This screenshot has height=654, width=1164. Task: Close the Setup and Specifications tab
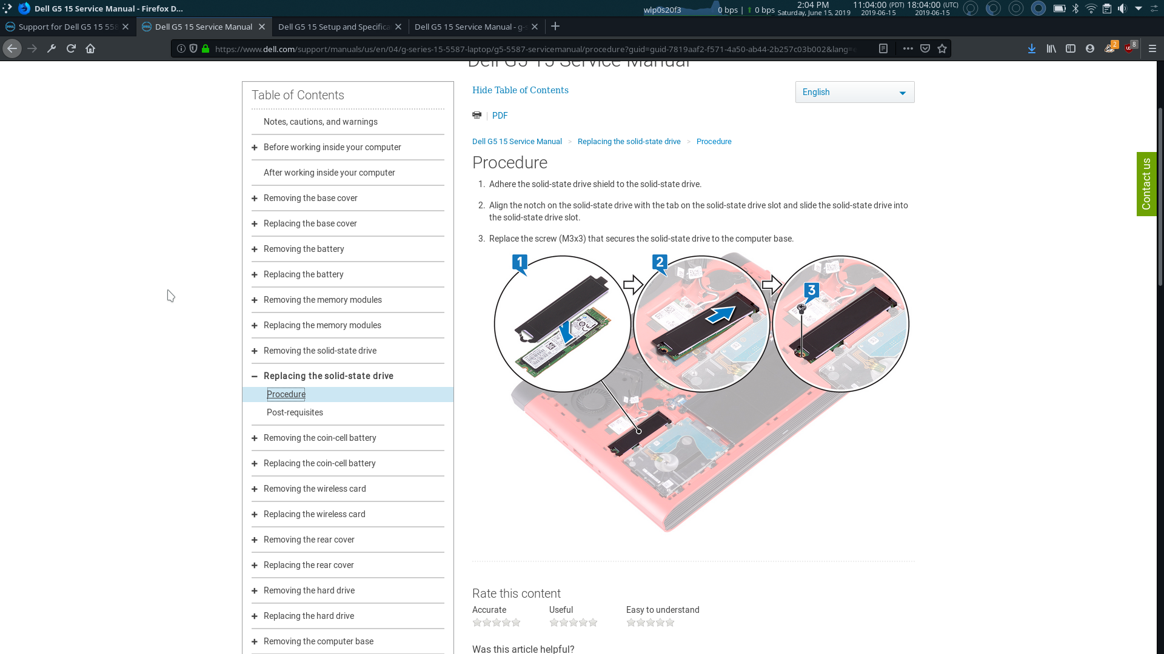coord(398,27)
